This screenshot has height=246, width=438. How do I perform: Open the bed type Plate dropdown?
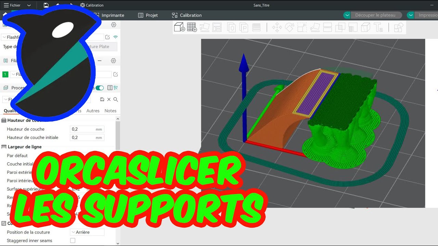coord(101,46)
